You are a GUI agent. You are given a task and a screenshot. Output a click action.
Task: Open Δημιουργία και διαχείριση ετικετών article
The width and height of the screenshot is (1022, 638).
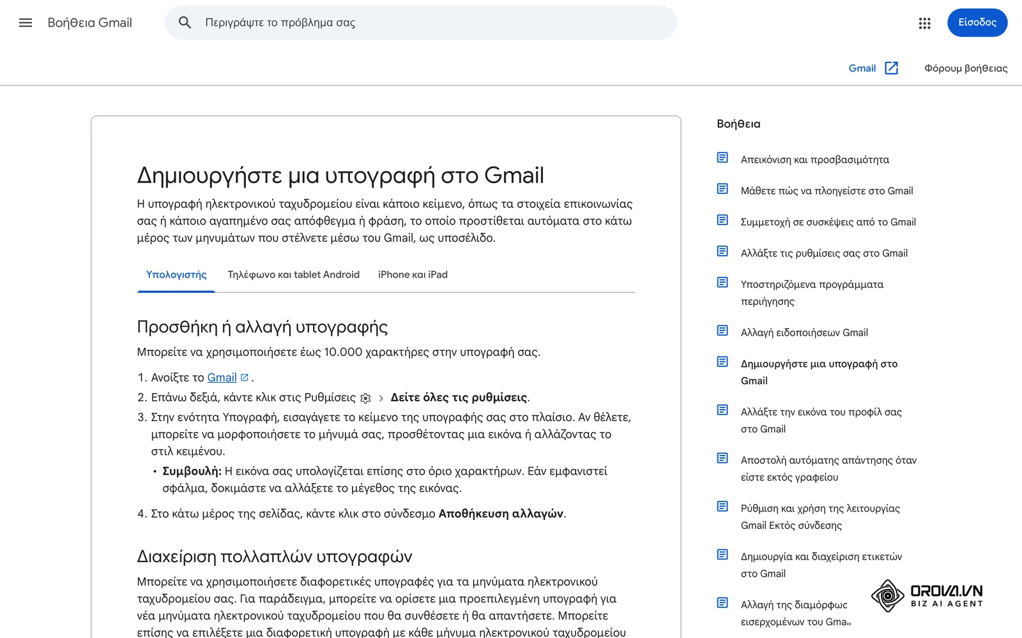click(x=821, y=565)
